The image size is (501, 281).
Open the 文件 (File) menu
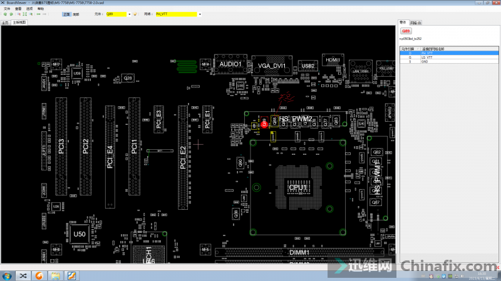(x=7, y=9)
